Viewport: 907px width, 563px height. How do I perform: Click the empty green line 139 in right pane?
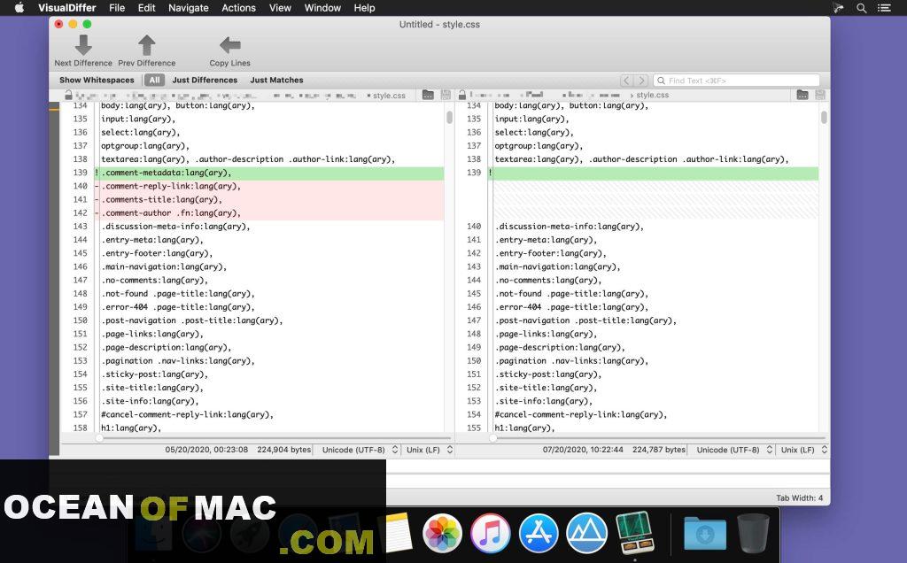tap(653, 173)
